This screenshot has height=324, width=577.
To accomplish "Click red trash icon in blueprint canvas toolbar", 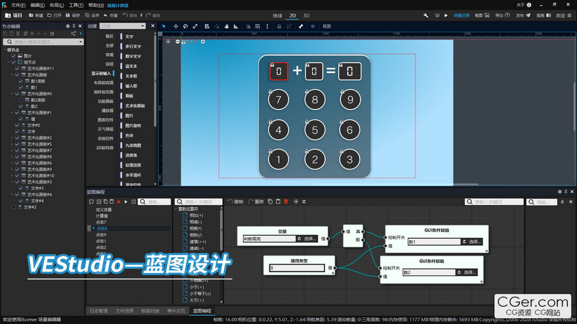I will [286, 202].
